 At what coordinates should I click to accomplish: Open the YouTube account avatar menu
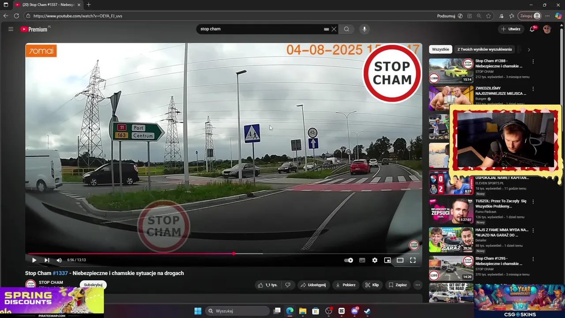pos(547,29)
